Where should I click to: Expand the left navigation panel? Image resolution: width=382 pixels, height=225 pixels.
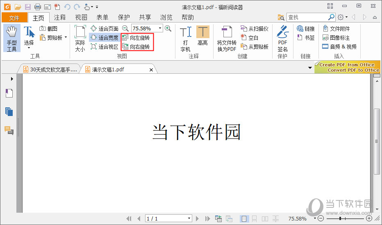[12, 79]
